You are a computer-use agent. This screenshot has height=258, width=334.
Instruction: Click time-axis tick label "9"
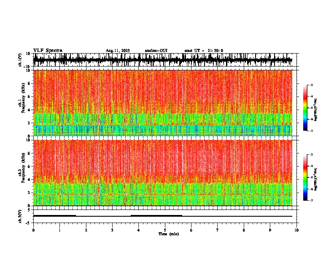[x=270, y=230]
